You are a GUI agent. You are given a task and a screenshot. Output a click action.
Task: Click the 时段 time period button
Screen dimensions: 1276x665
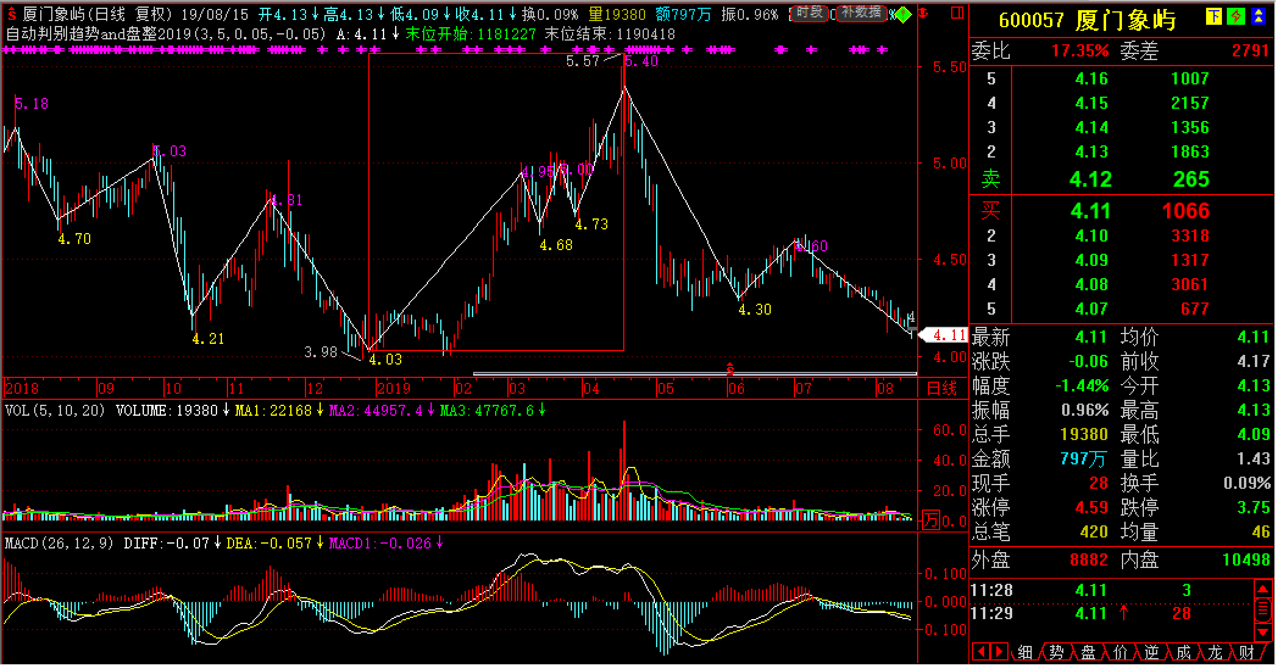point(809,13)
